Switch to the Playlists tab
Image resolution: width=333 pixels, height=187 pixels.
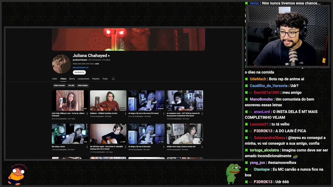pyautogui.click(x=96, y=79)
